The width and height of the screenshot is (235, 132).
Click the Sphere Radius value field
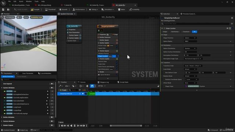[190, 41]
